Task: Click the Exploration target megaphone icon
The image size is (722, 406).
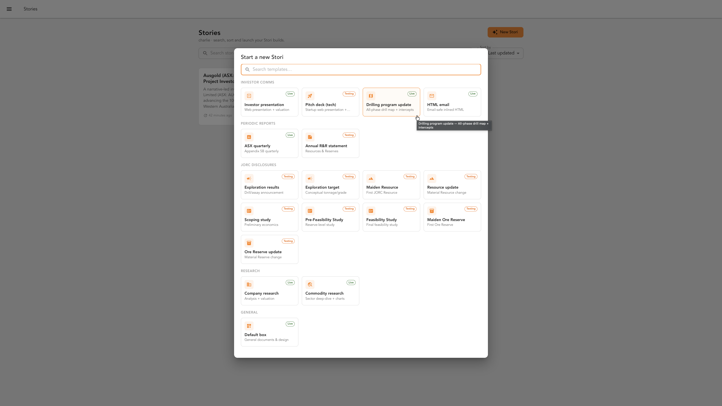Action: pos(310,178)
